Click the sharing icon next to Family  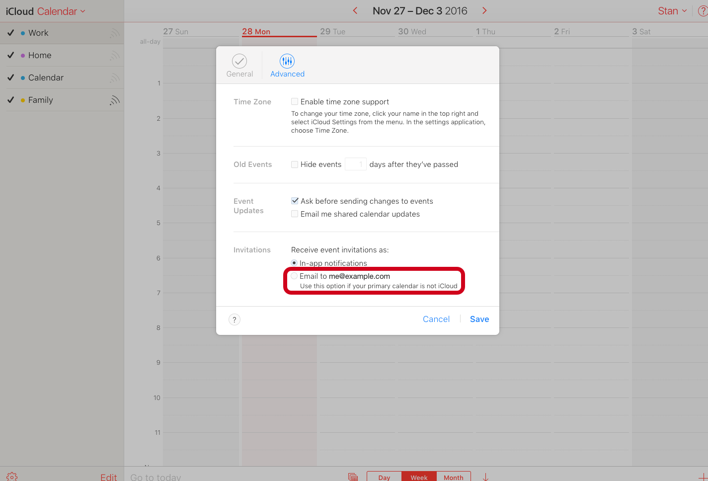click(x=115, y=99)
